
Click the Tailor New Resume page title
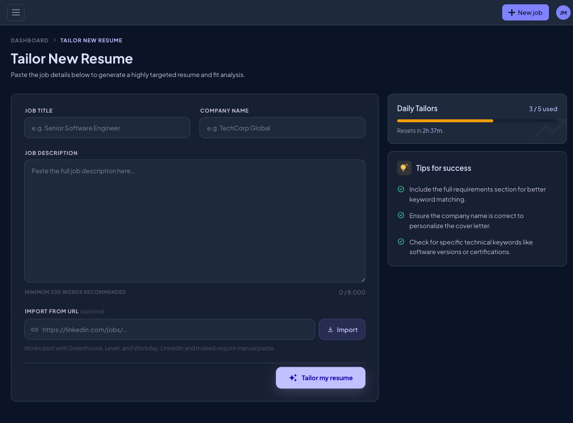click(72, 59)
